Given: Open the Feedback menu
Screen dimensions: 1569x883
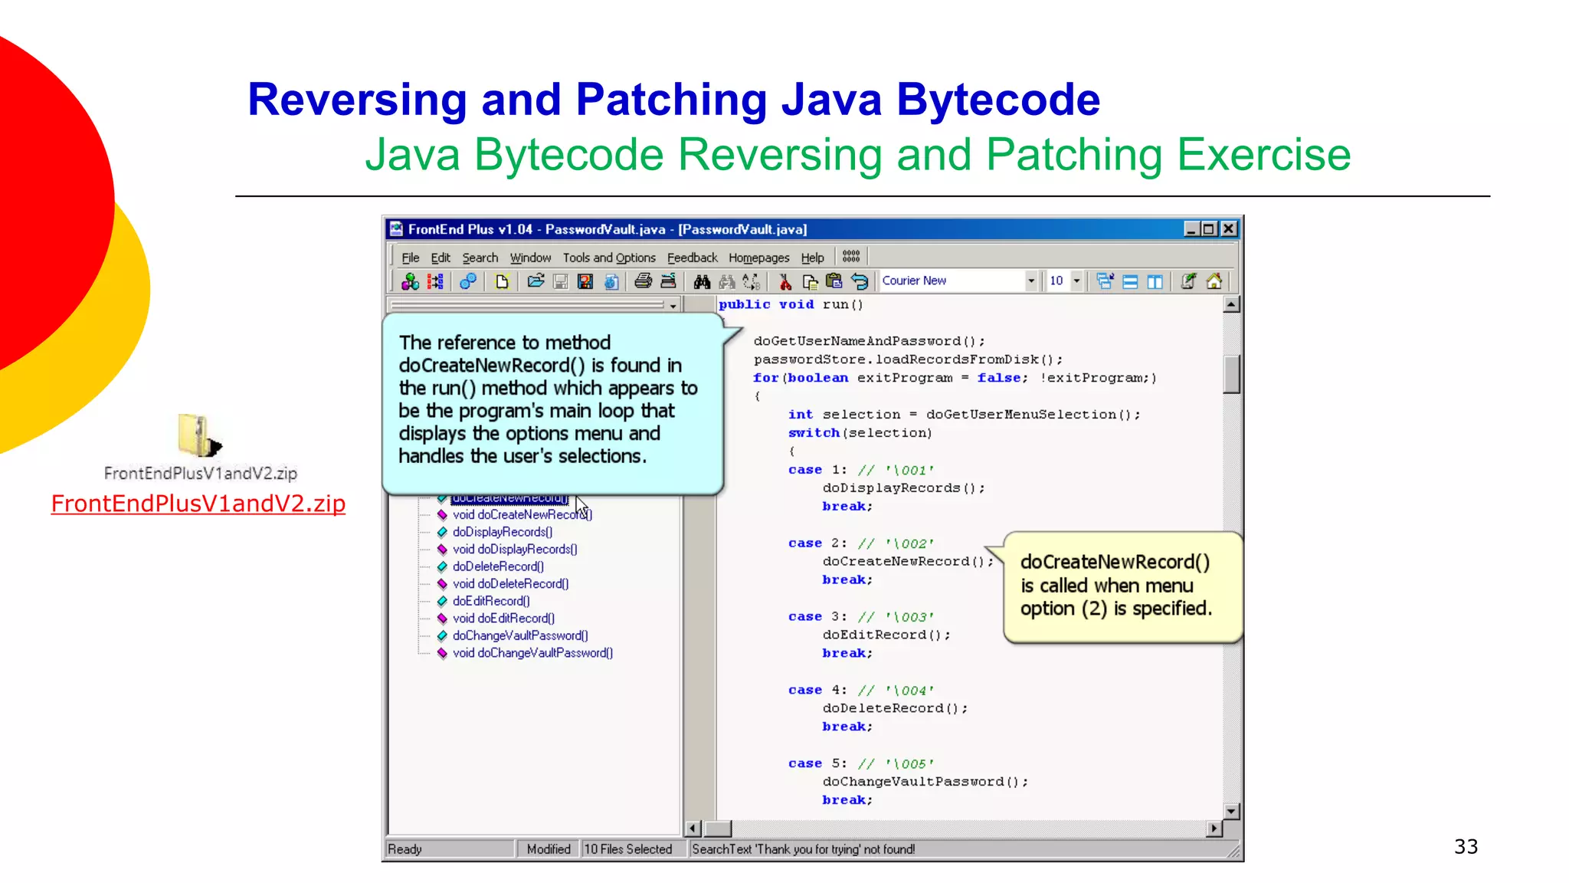Looking at the screenshot, I should click(x=693, y=258).
